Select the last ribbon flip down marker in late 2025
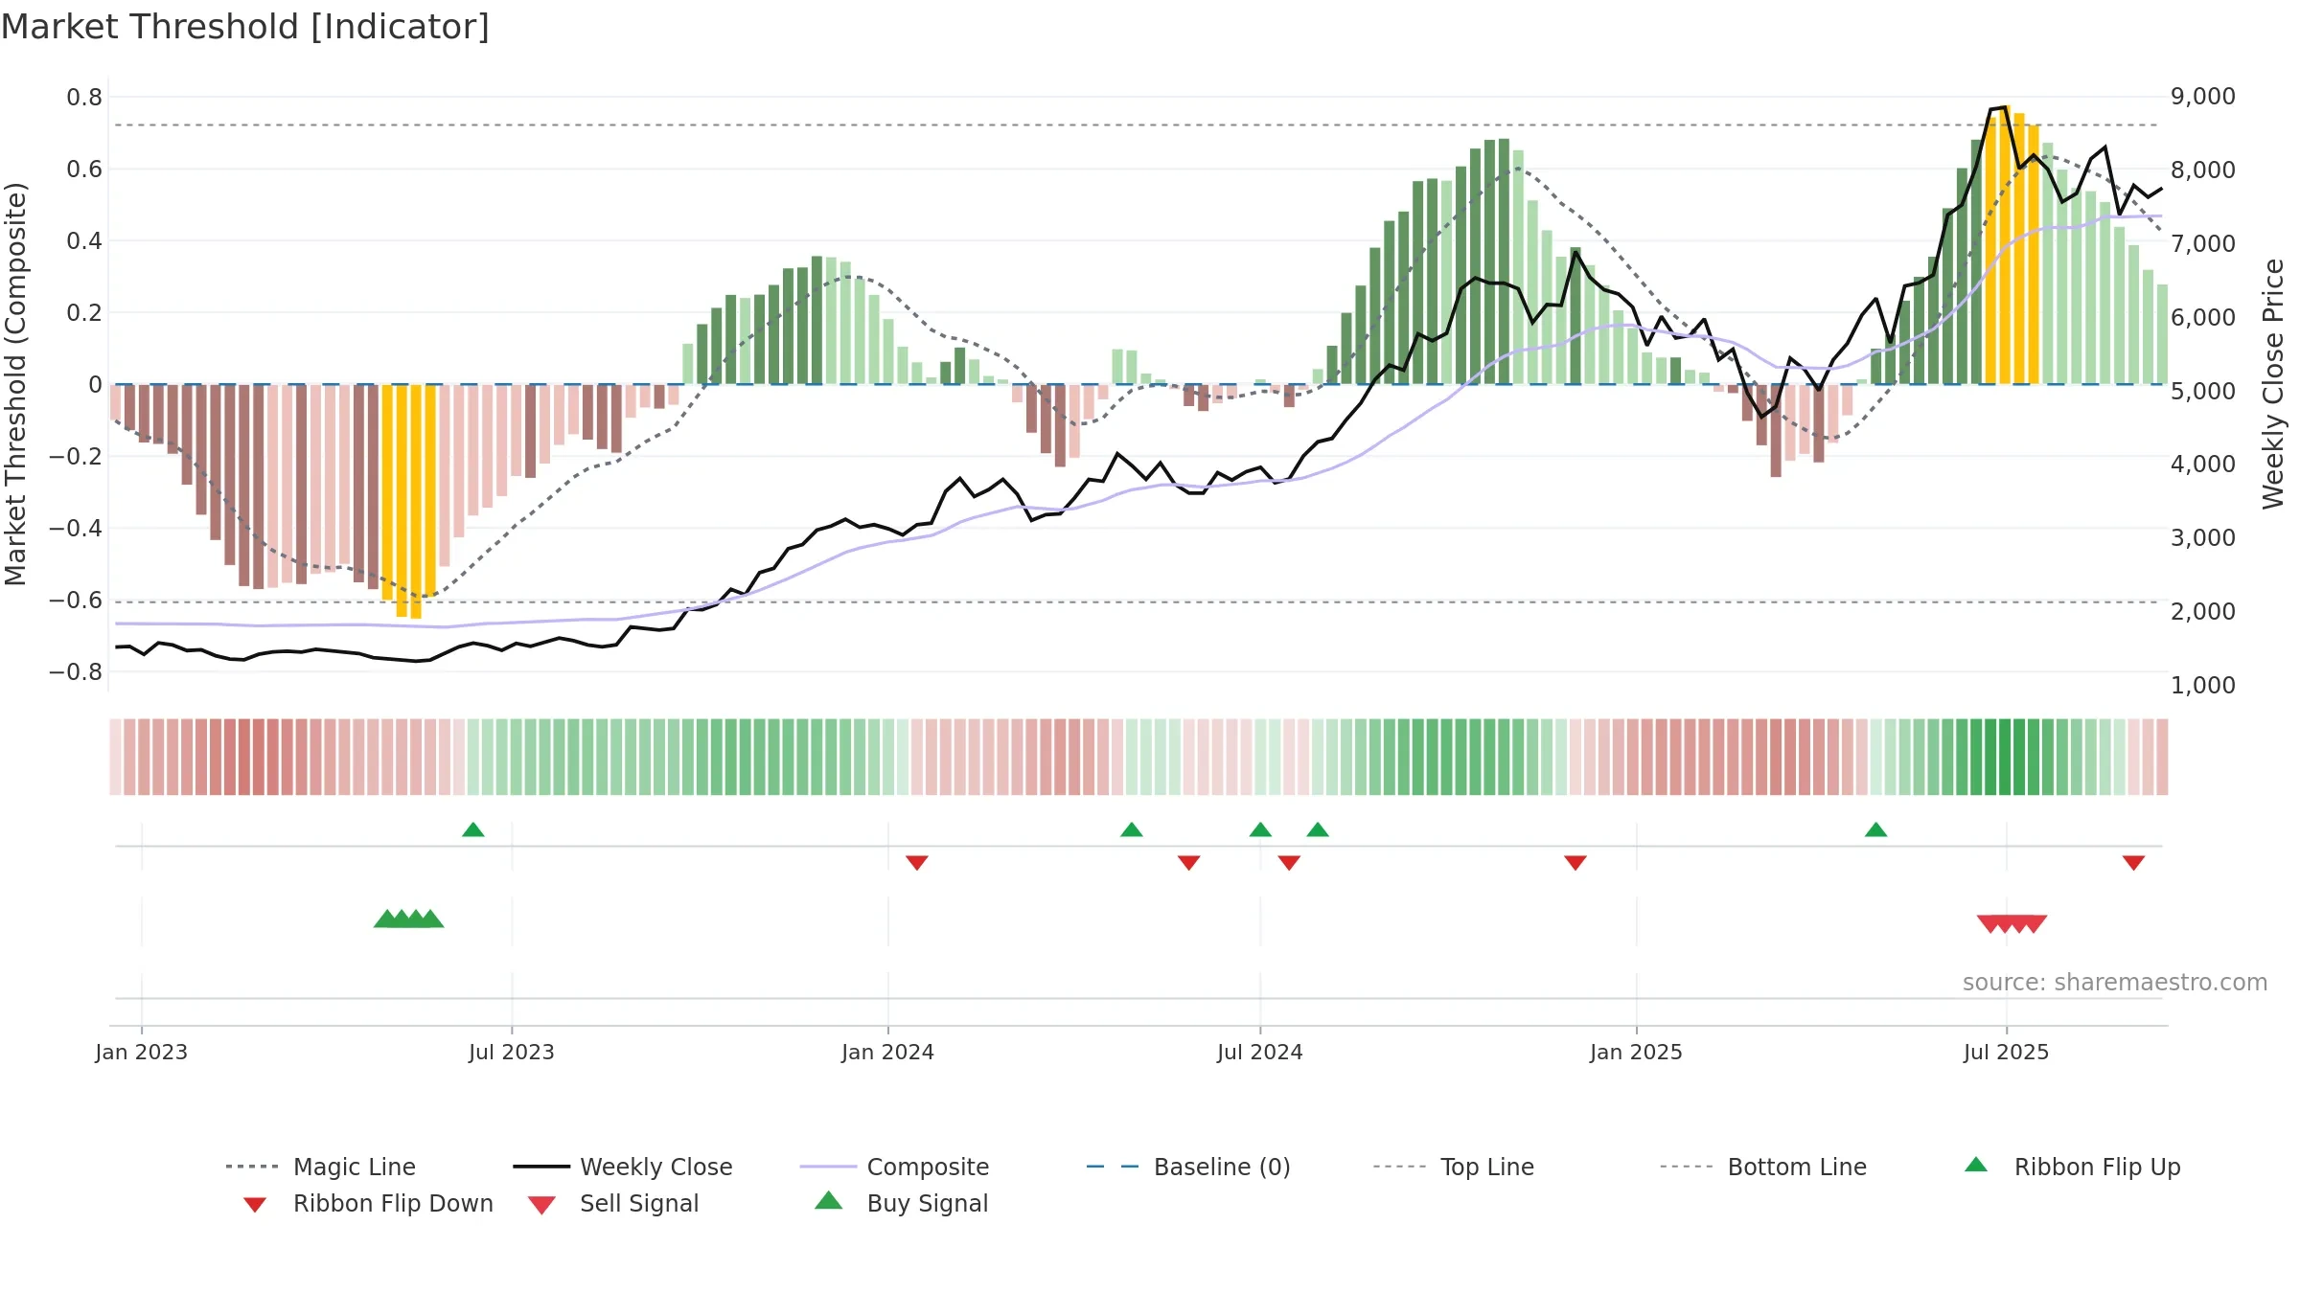Image resolution: width=2300 pixels, height=1293 pixels. click(x=2133, y=863)
